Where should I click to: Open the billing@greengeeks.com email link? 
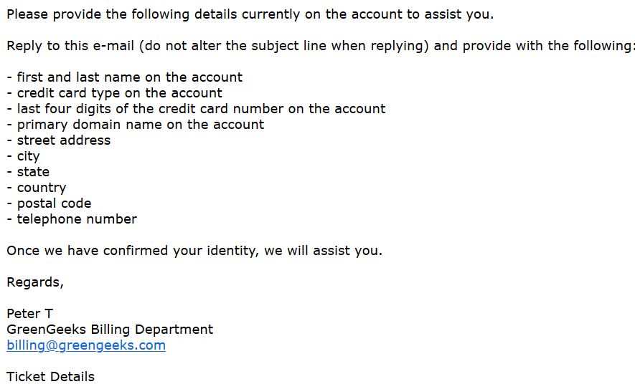click(x=86, y=345)
